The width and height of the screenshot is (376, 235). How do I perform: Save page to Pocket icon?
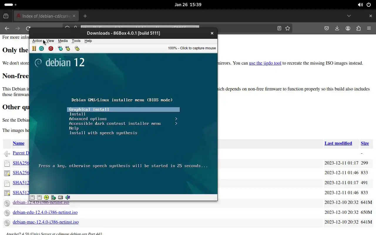[327, 28]
